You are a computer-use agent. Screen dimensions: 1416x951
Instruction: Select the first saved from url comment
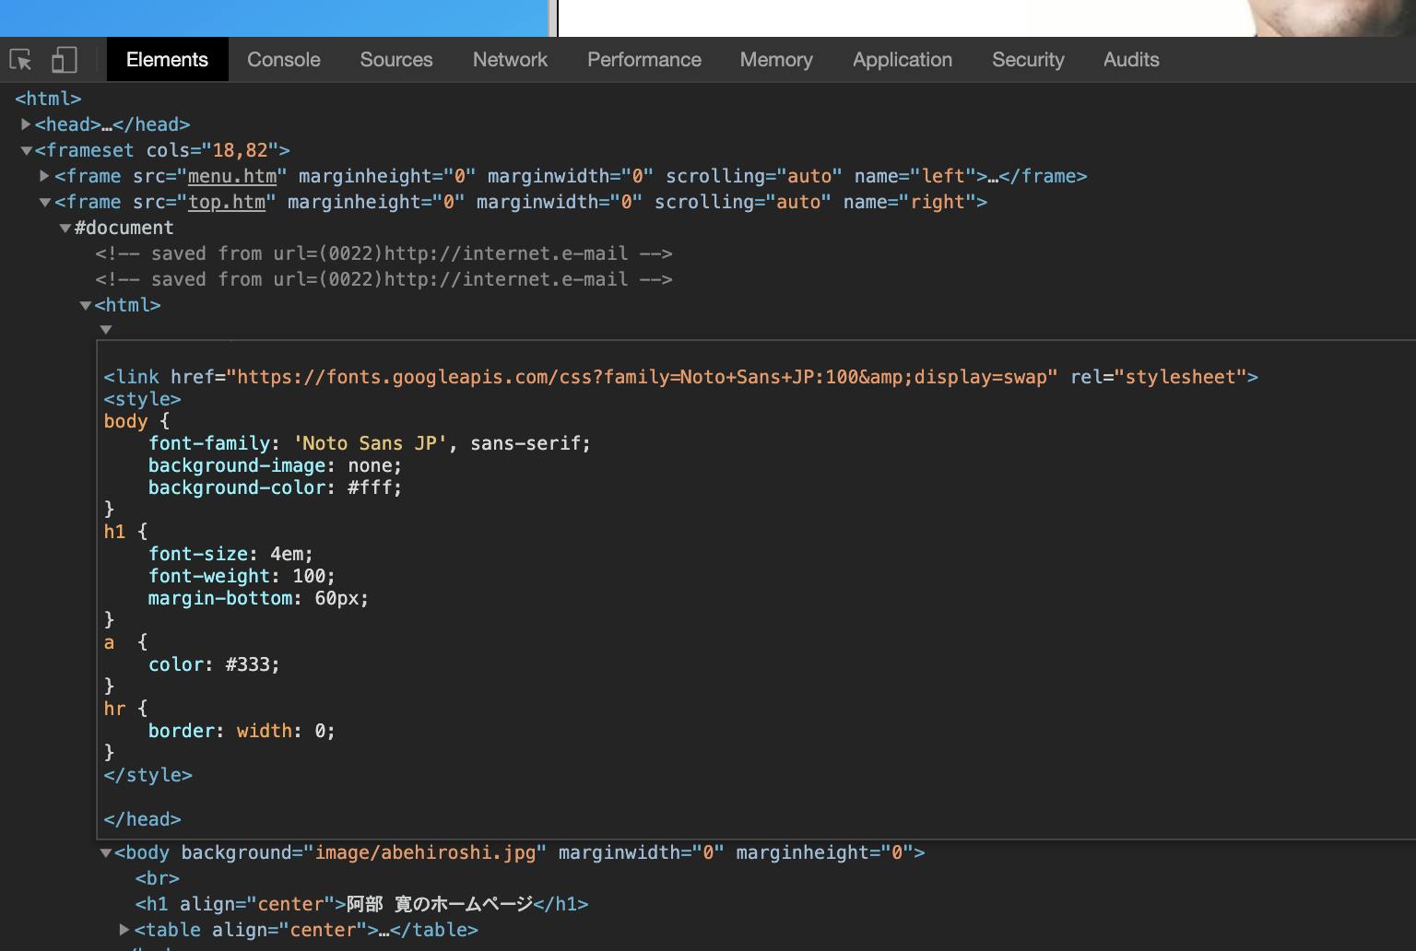point(383,253)
